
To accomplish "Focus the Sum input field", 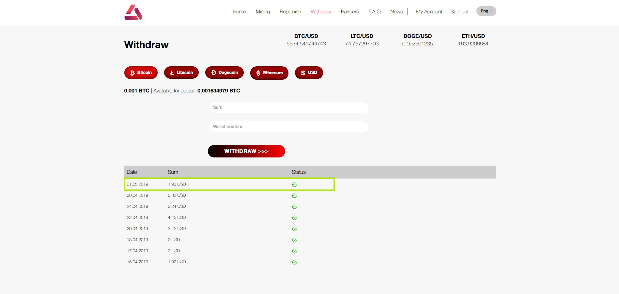I will point(289,107).
